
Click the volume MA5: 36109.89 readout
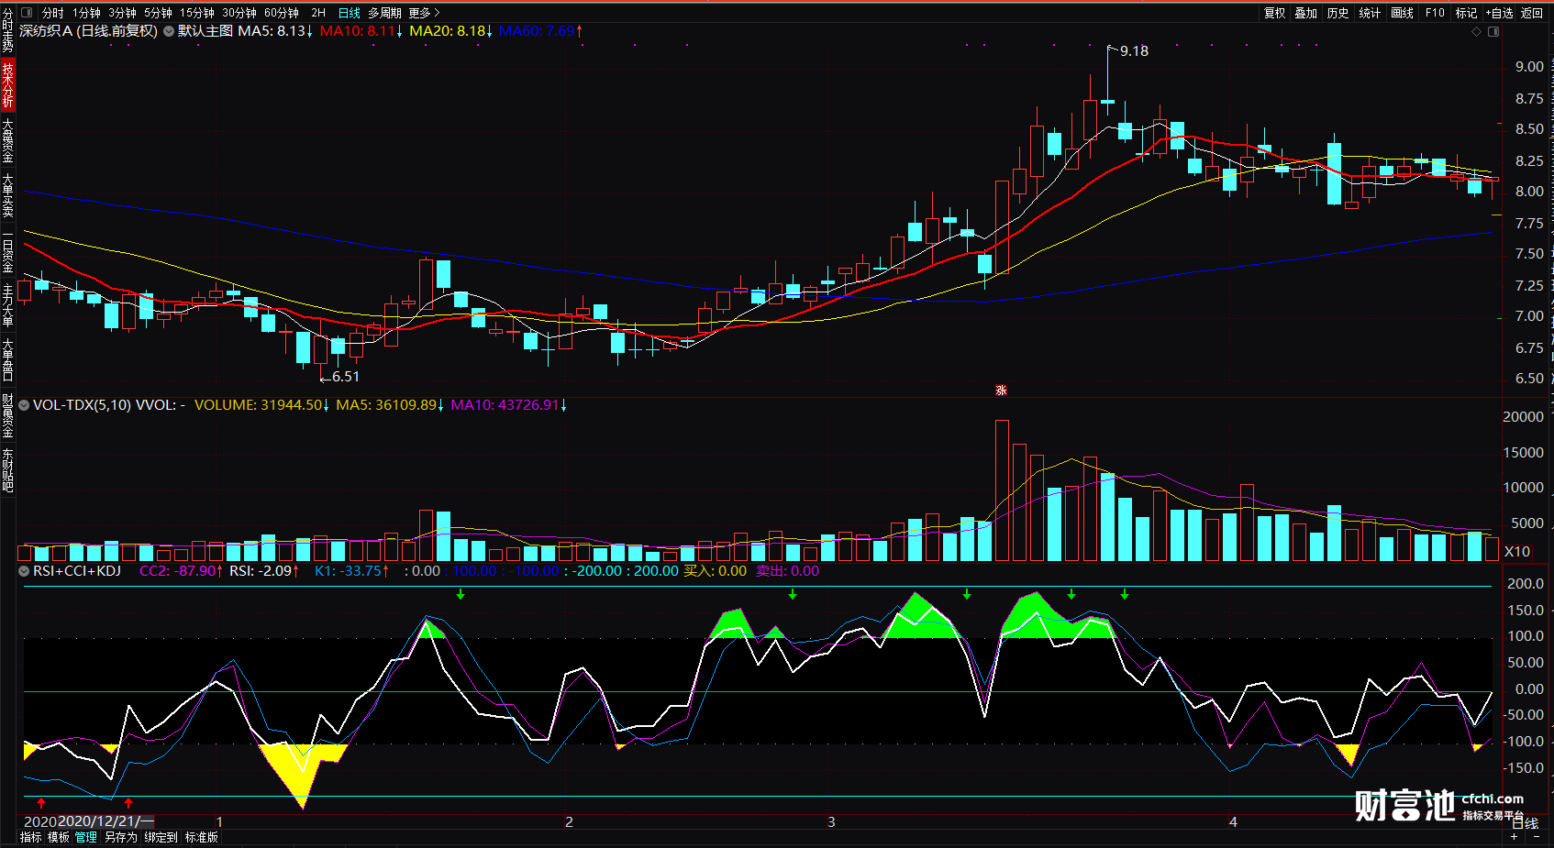click(391, 405)
